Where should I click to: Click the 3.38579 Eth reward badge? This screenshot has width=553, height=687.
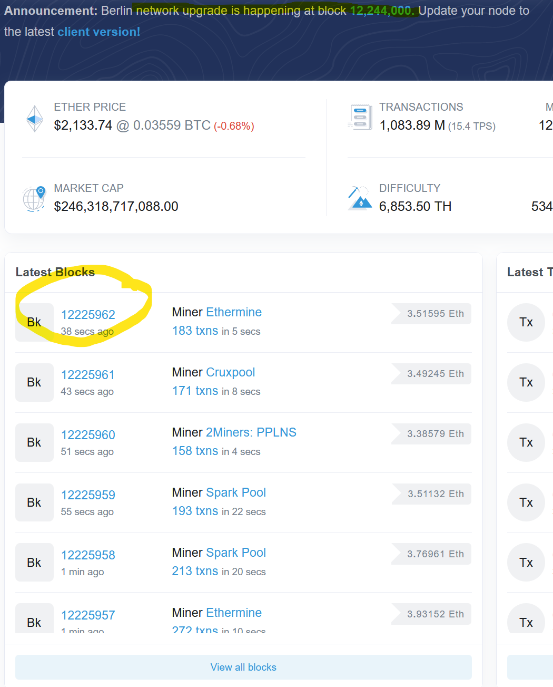tap(431, 434)
